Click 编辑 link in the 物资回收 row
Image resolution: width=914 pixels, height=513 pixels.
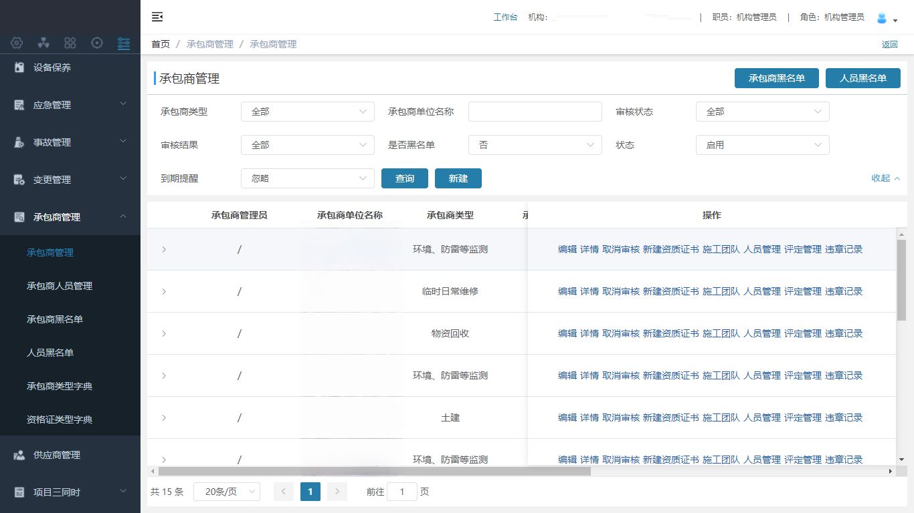[567, 333]
